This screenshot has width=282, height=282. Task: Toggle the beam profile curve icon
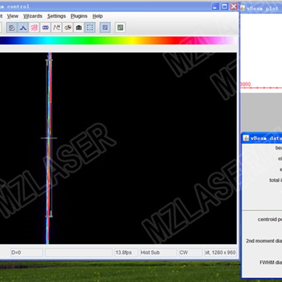23,28
